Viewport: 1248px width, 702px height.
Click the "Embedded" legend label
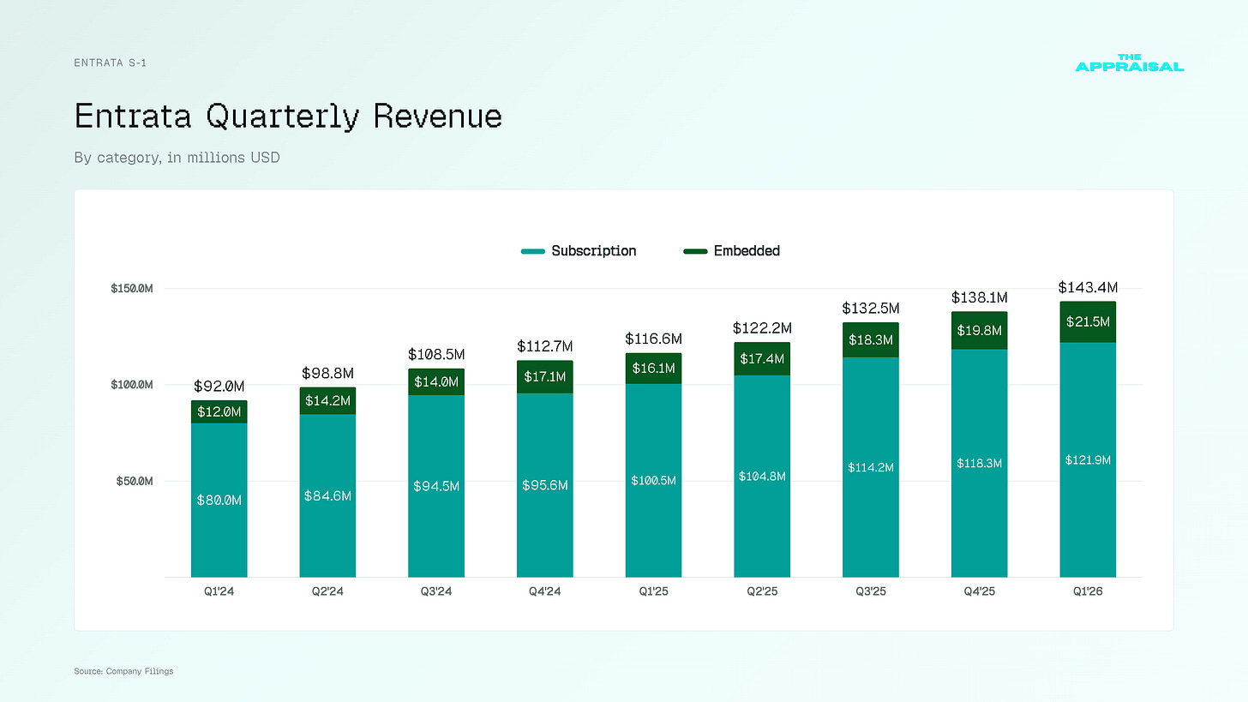tap(747, 251)
